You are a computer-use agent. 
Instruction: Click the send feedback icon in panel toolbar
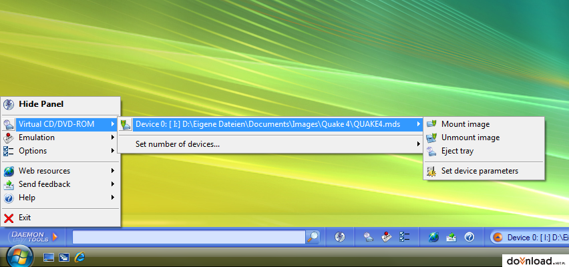click(451, 237)
